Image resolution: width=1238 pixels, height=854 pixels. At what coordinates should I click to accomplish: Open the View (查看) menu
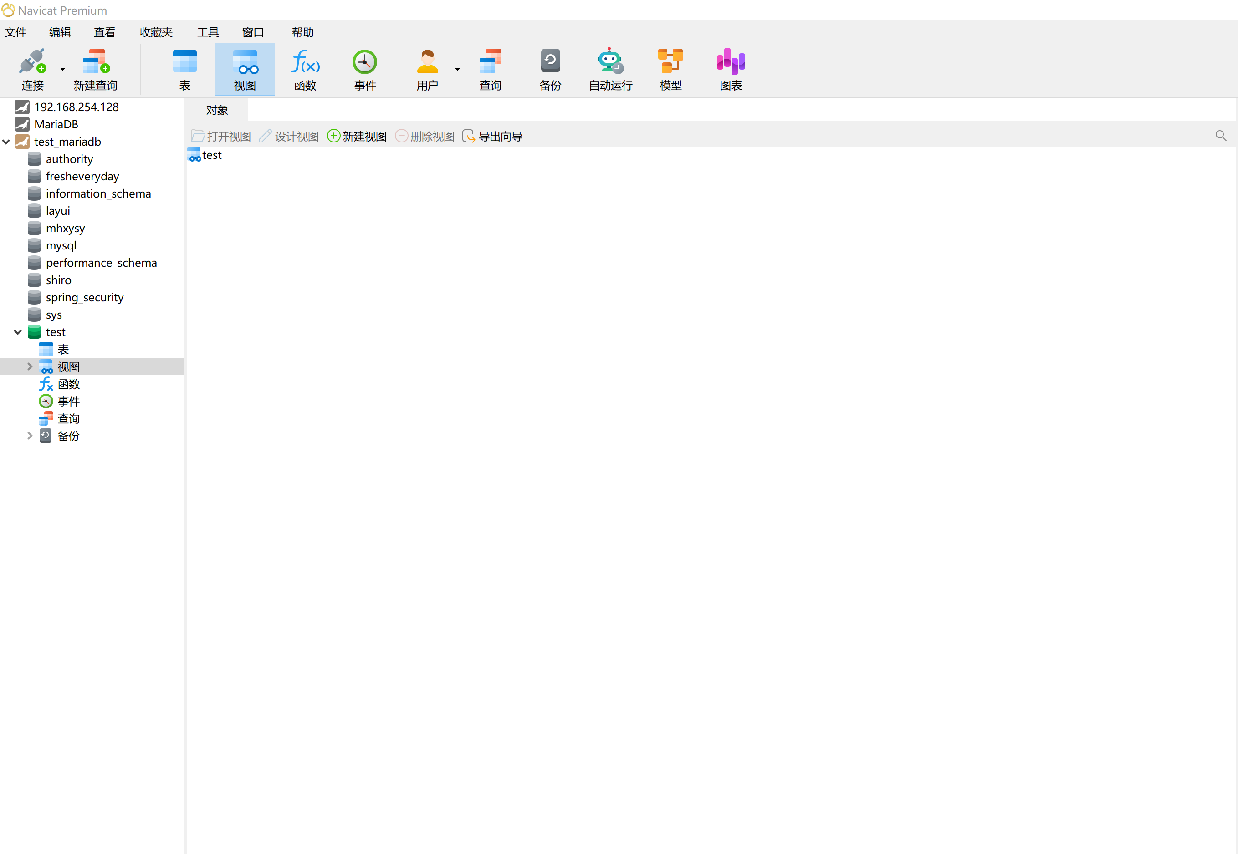click(104, 32)
